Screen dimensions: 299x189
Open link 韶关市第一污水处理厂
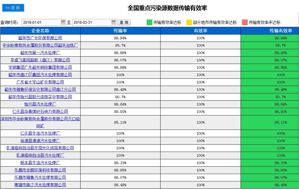(40, 53)
